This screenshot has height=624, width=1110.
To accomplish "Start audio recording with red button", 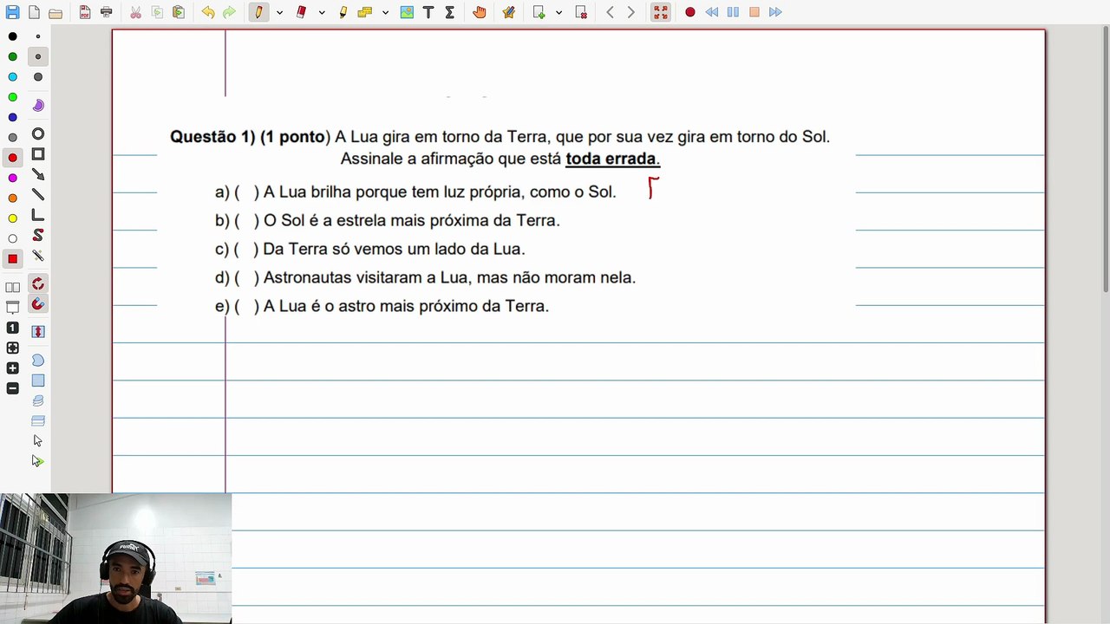I will [690, 12].
